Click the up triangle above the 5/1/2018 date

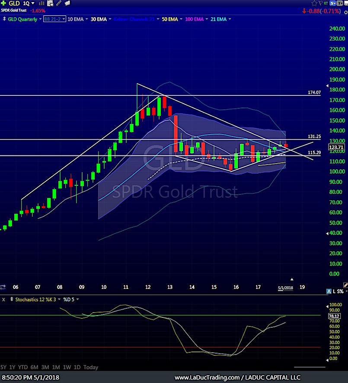(x=292, y=279)
